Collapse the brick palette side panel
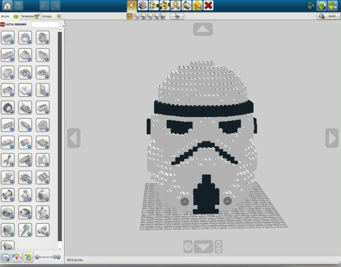This screenshot has width=341, height=267. pos(63,26)
